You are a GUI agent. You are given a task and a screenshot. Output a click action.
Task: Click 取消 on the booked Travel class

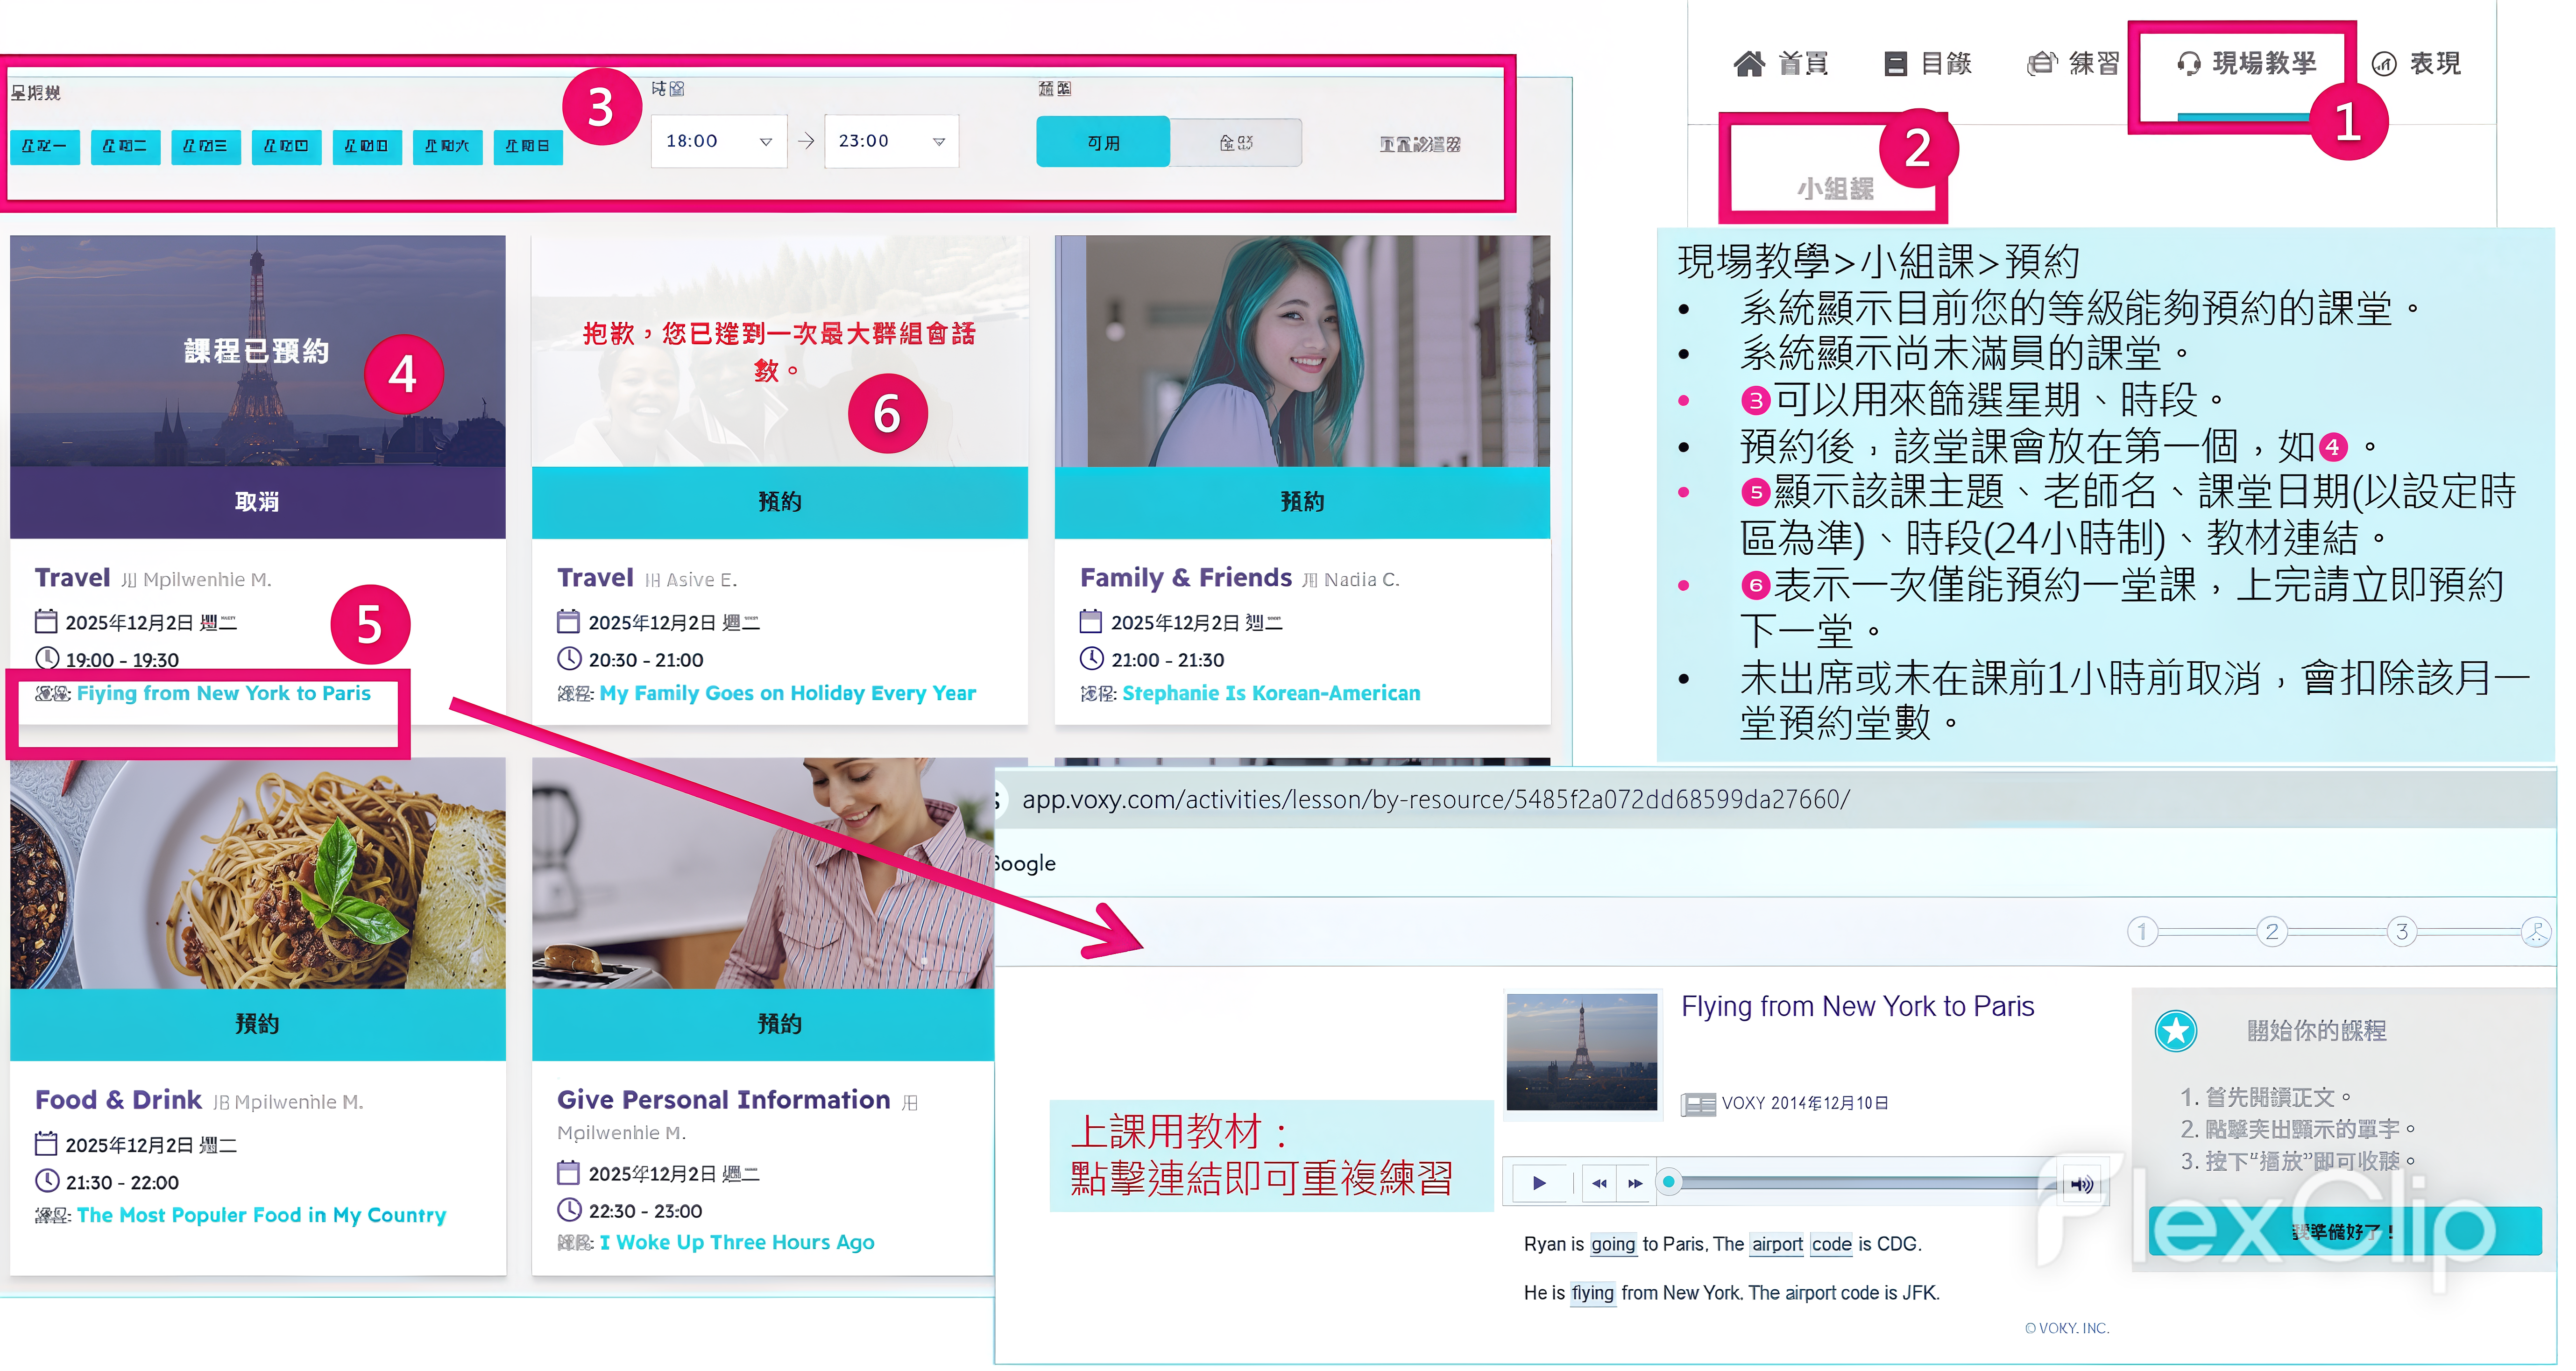257,502
